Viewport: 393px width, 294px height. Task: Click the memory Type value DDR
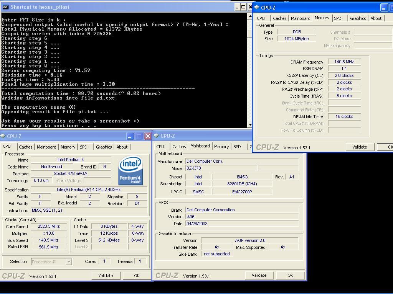pyautogui.click(x=297, y=32)
